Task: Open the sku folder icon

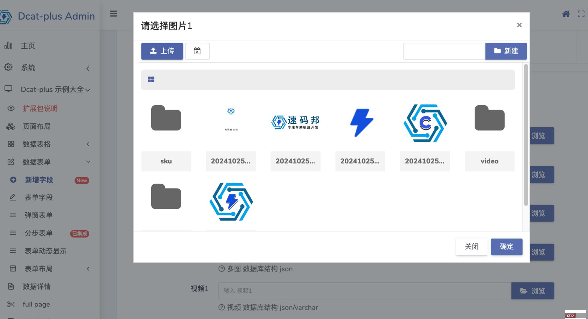Action: click(166, 118)
